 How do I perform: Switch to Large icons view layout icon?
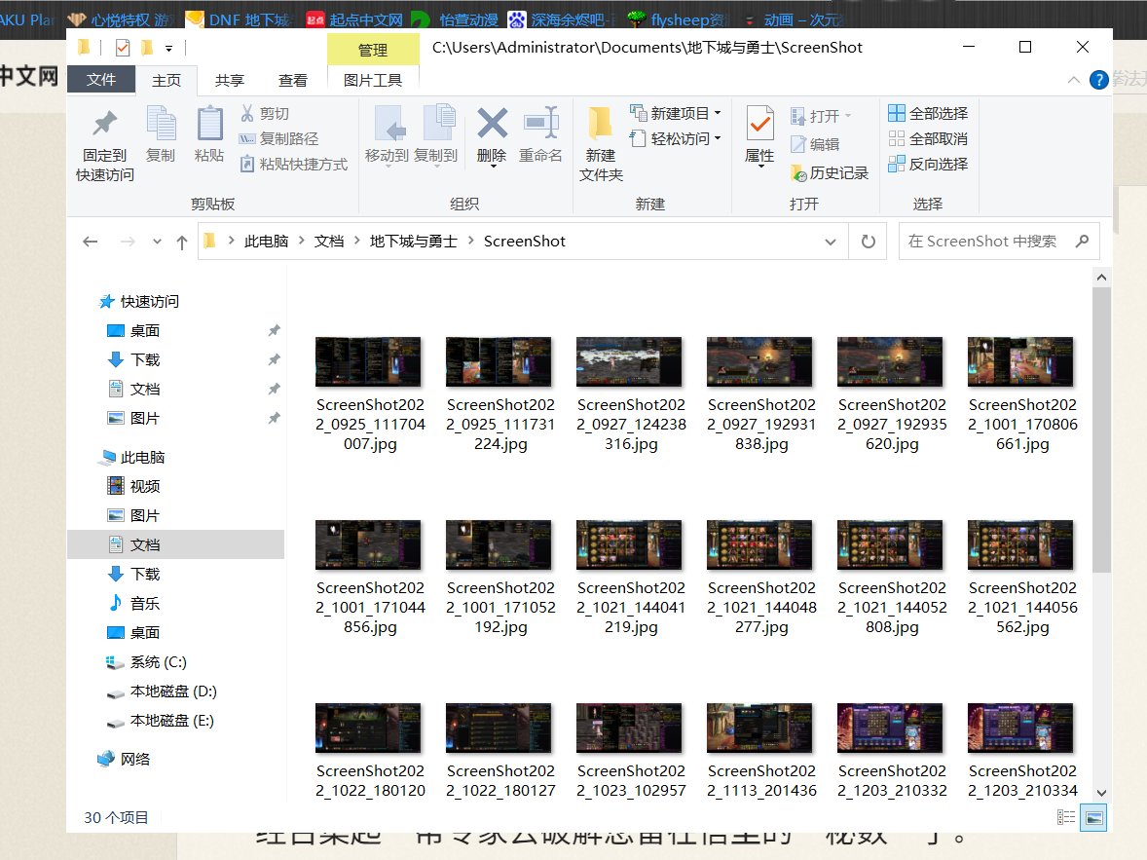[x=1094, y=817]
